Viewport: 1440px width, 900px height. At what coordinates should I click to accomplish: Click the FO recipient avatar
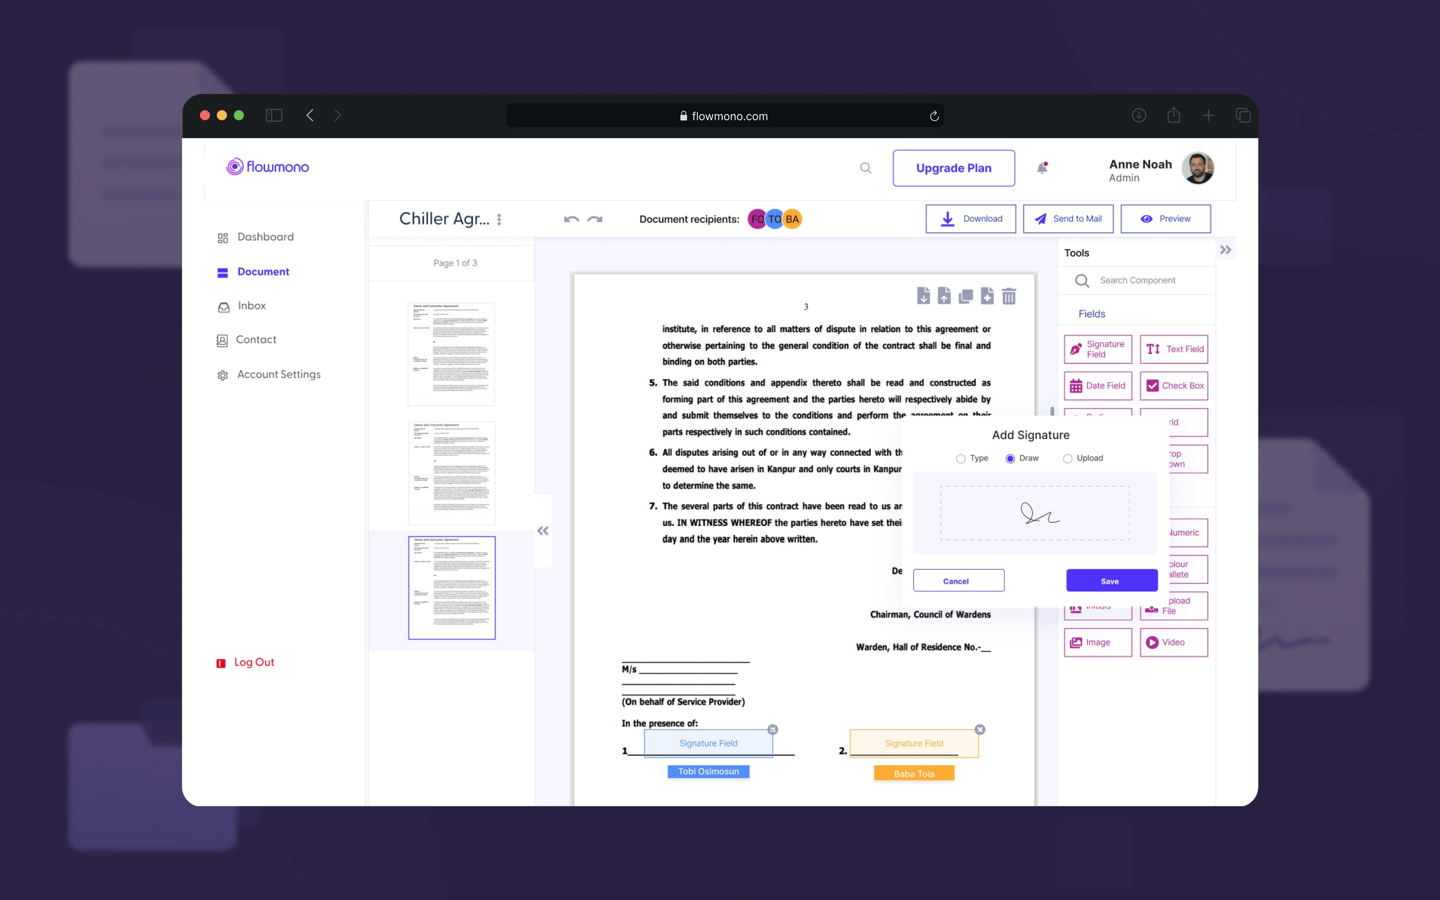[x=756, y=219]
